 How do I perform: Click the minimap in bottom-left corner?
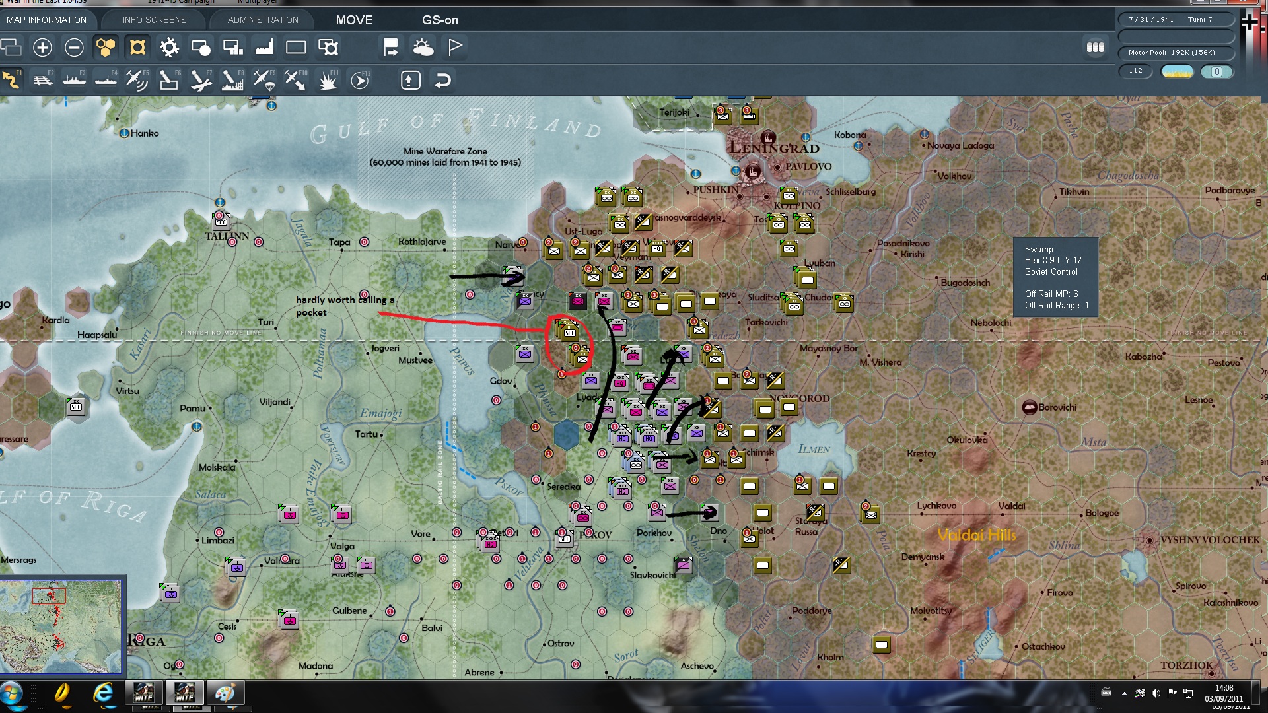pos(61,626)
